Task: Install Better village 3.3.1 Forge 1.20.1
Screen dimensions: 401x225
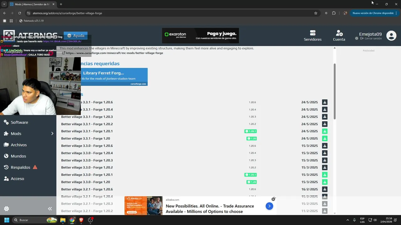Action: coord(325,131)
